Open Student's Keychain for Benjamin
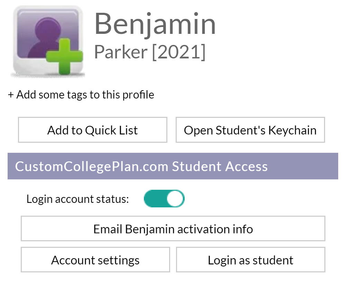The width and height of the screenshot is (342, 281). [x=250, y=130]
